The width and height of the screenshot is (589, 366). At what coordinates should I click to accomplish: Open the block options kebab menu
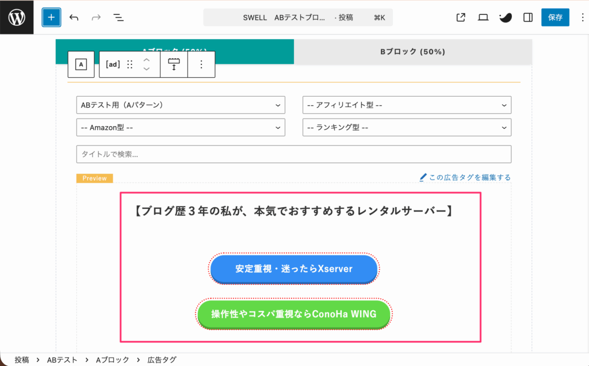pos(201,64)
